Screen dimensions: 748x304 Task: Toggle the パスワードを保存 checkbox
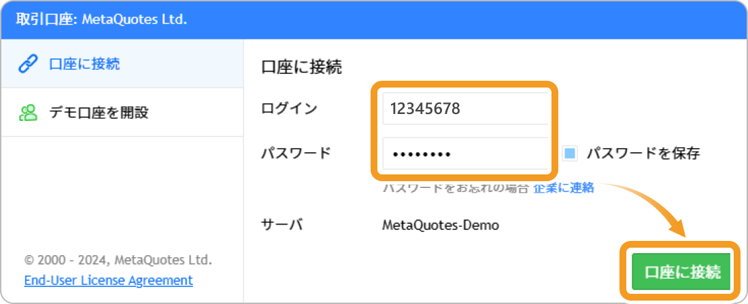570,153
